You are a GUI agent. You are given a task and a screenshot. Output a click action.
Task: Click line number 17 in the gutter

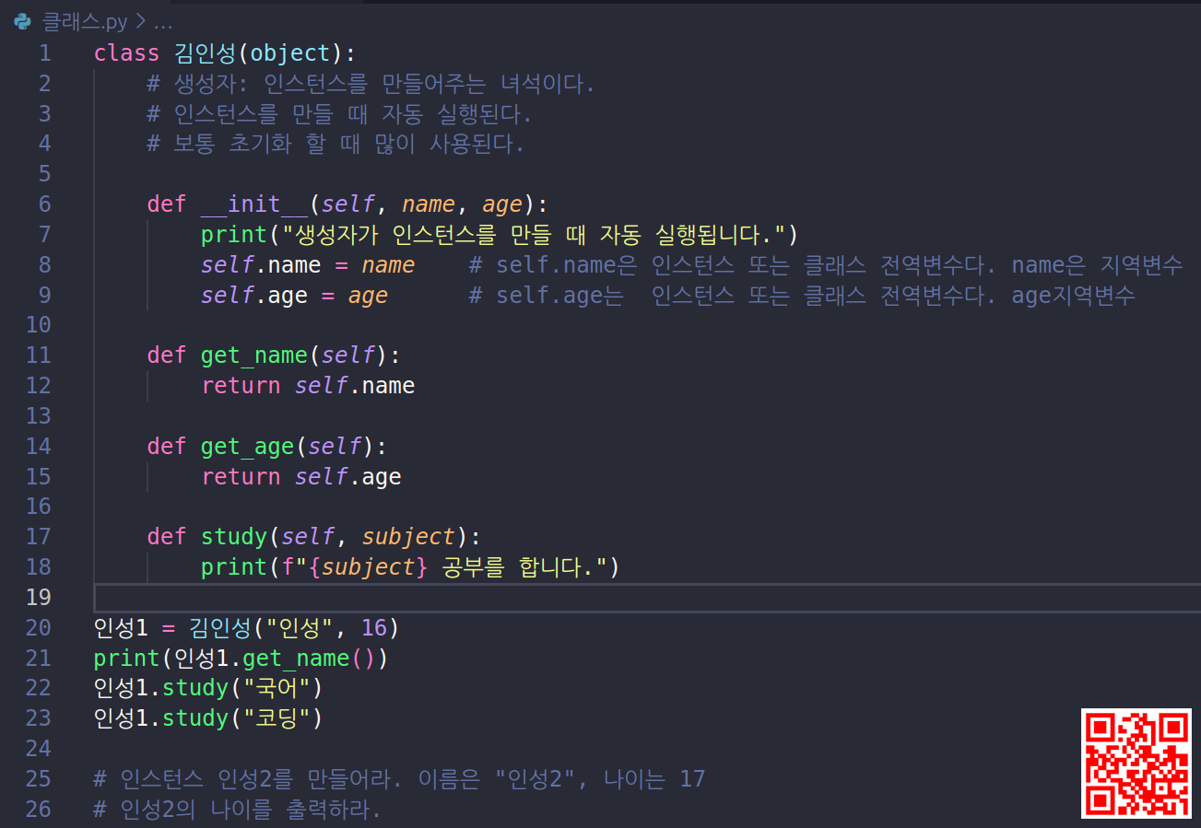39,537
